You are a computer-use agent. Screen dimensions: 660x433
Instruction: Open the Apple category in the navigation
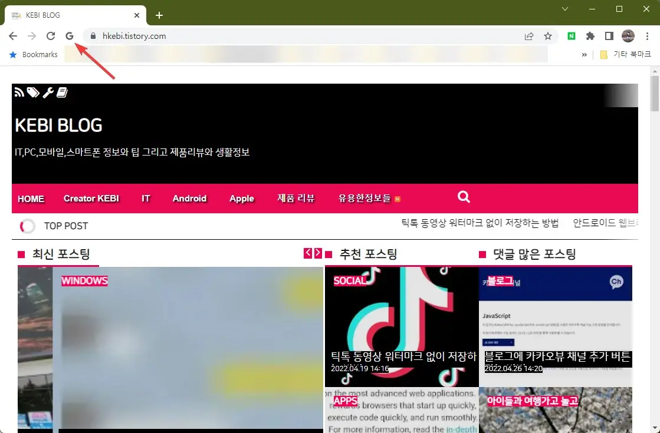click(x=242, y=199)
